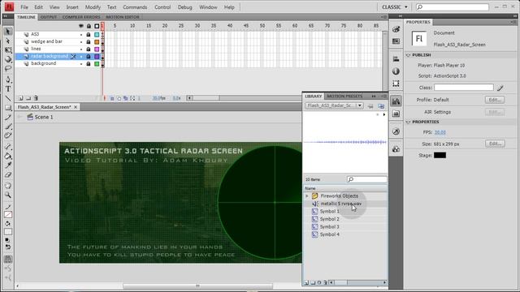Close the Flash_AS3_Radar_Screen document tab
The height and width of the screenshot is (292, 520).
(76, 107)
